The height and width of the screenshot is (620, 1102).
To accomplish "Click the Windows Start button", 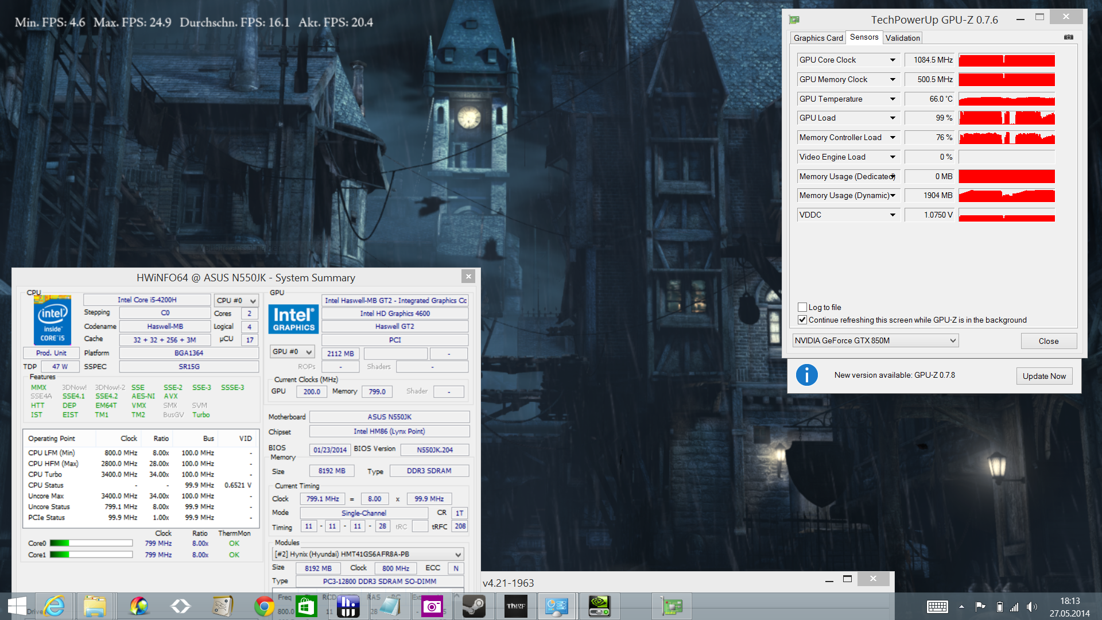I will coord(17,606).
